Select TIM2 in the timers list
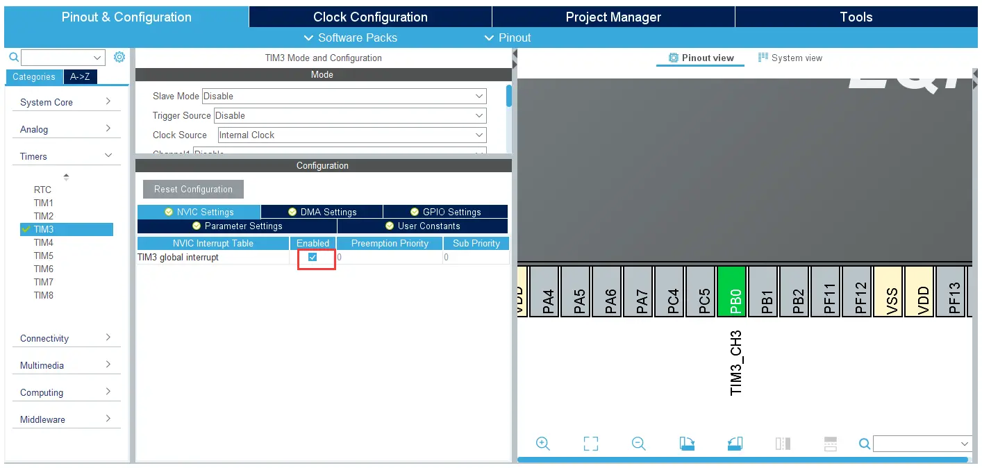The image size is (982, 468). [44, 216]
